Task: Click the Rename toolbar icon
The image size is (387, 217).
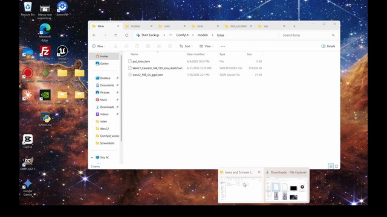Action: click(148, 46)
